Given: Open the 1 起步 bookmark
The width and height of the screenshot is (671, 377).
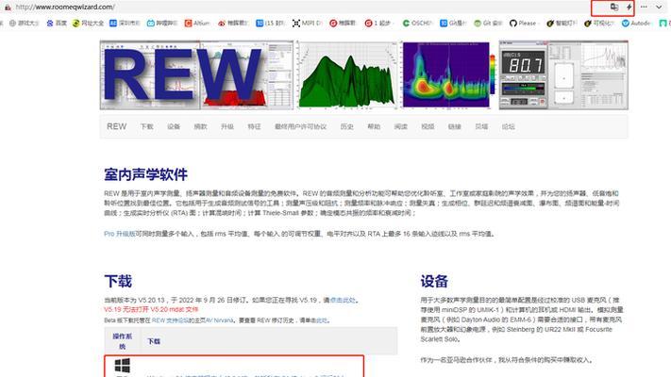Looking at the screenshot, I should pyautogui.click(x=377, y=23).
